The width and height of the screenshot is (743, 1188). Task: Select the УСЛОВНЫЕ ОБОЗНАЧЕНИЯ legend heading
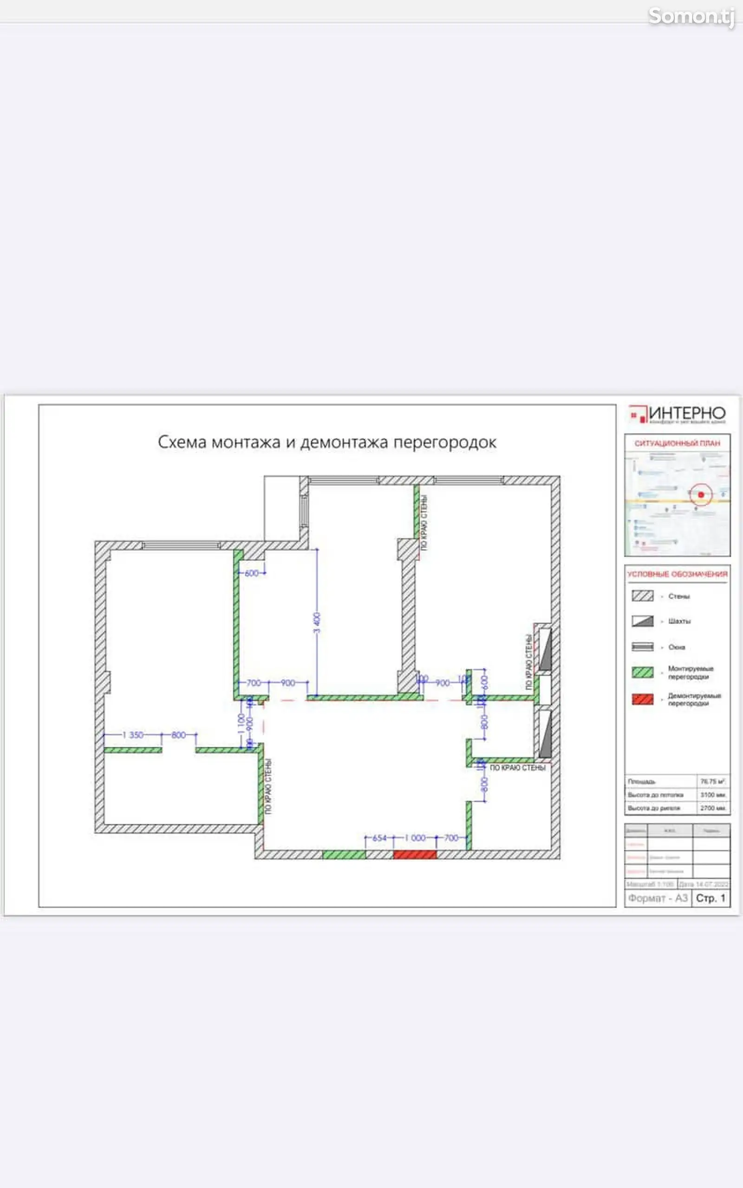[x=677, y=574]
